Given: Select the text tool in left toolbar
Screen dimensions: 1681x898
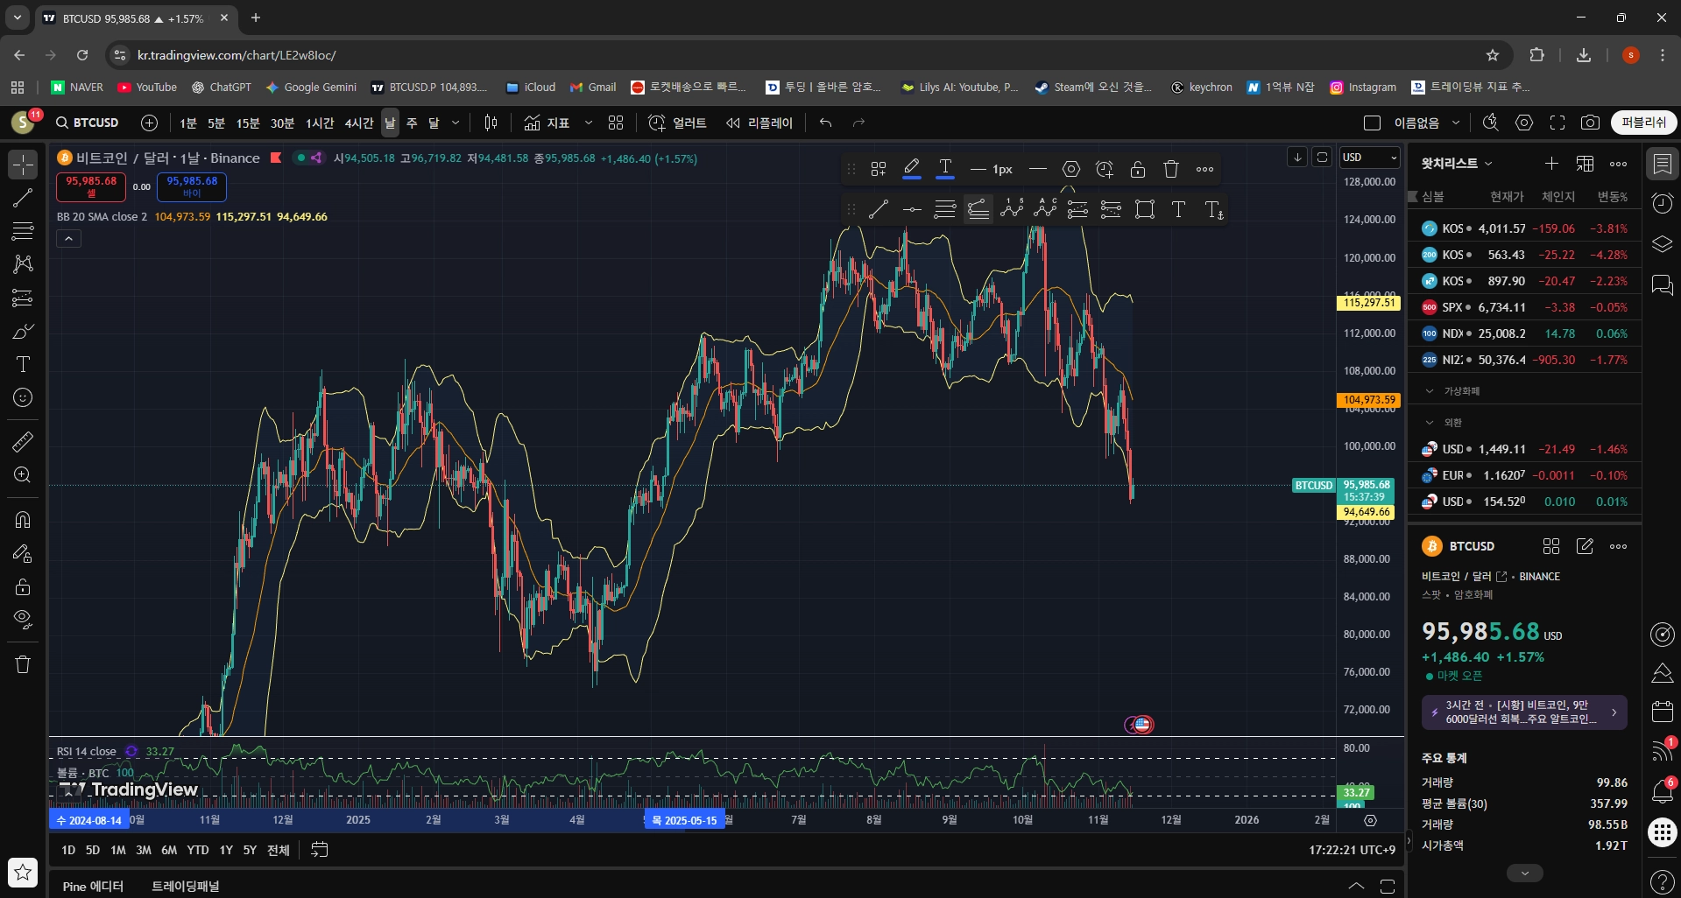Looking at the screenshot, I should point(23,364).
